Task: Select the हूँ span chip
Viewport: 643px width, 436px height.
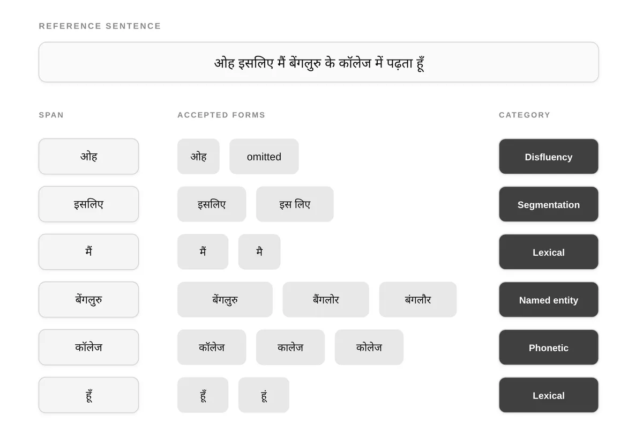Action: 88,395
